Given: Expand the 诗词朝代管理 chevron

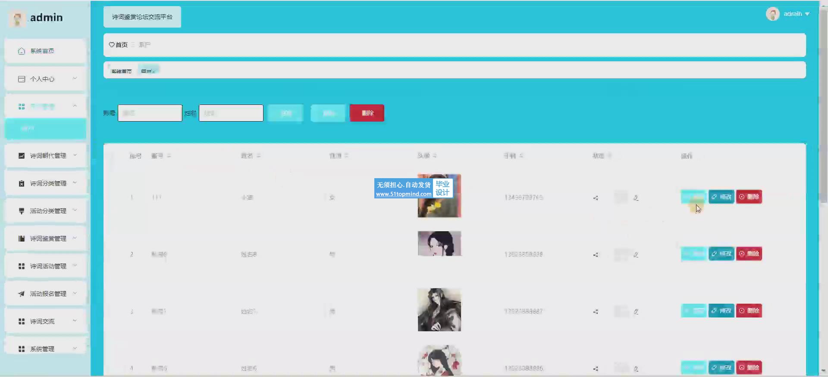Looking at the screenshot, I should coord(75,155).
